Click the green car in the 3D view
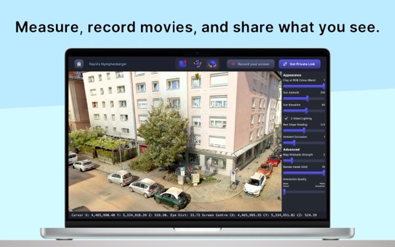This screenshot has width=395, height=247. (172, 198)
